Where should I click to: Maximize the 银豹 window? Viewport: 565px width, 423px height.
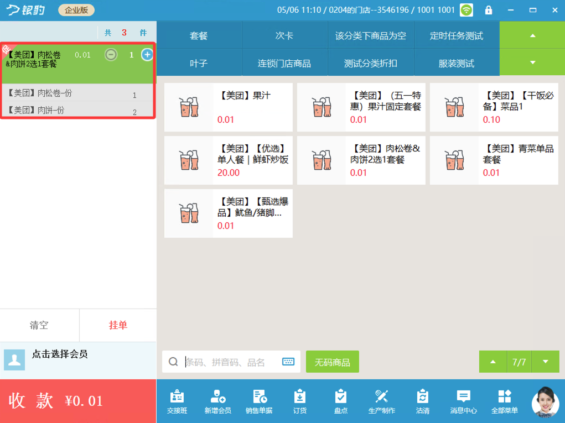(532, 10)
